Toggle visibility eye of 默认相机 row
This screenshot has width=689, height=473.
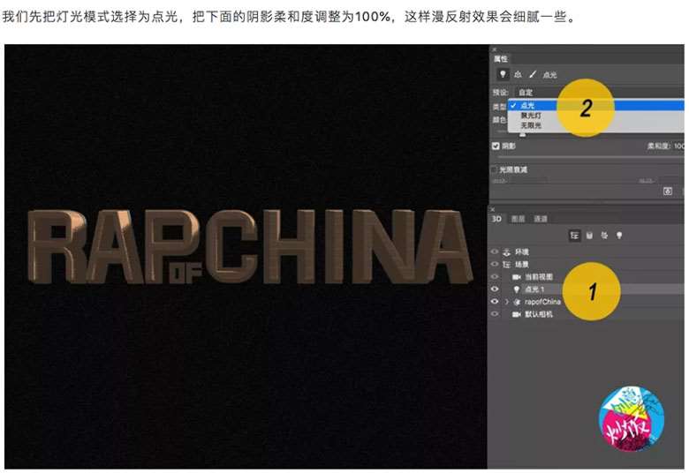pyautogui.click(x=495, y=314)
